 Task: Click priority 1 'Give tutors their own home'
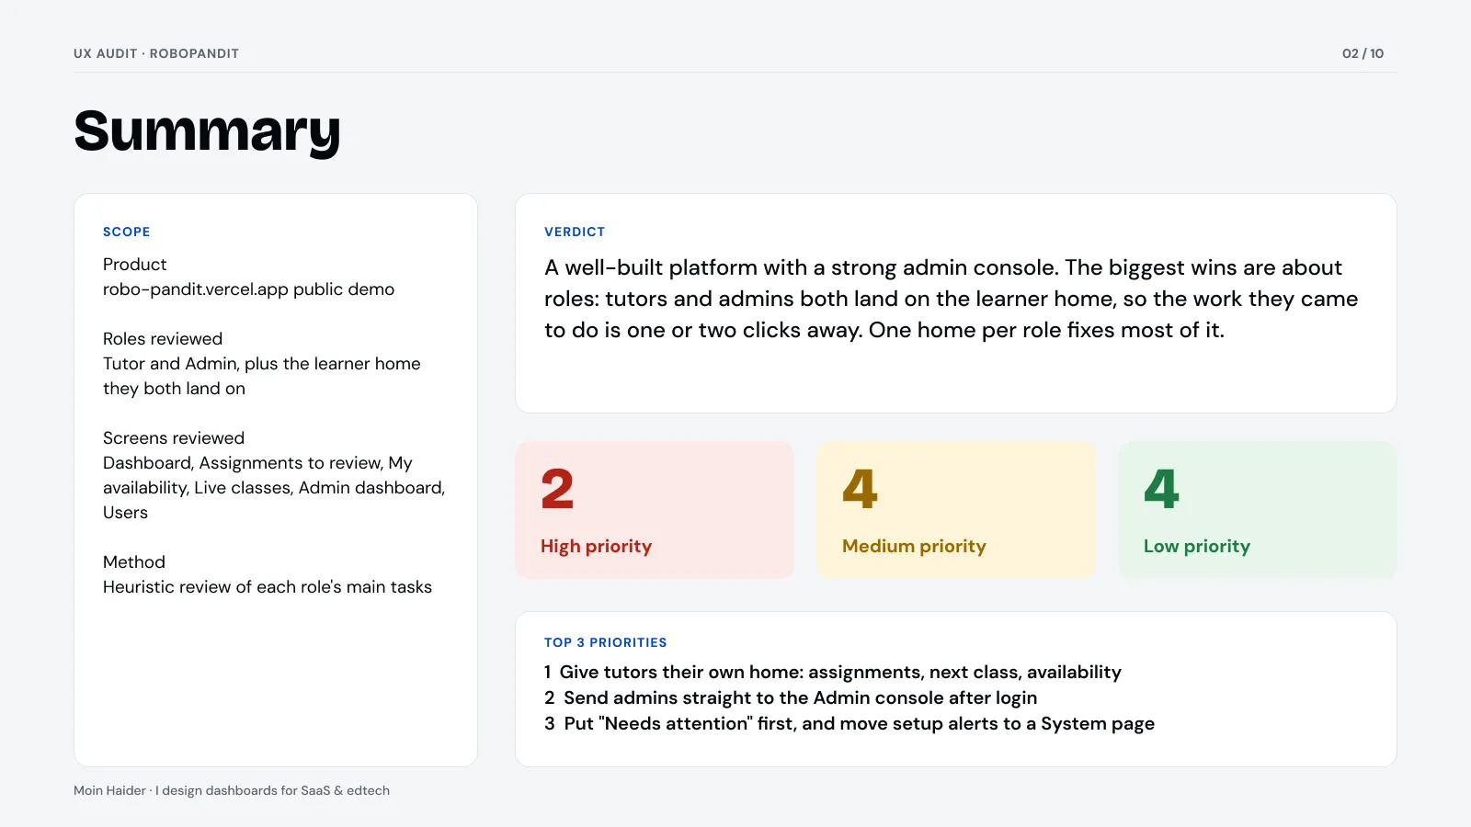point(832,673)
